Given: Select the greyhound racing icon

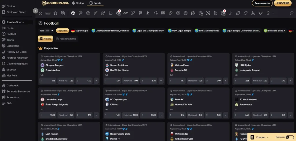Looking at the screenshot, I should [230, 13].
